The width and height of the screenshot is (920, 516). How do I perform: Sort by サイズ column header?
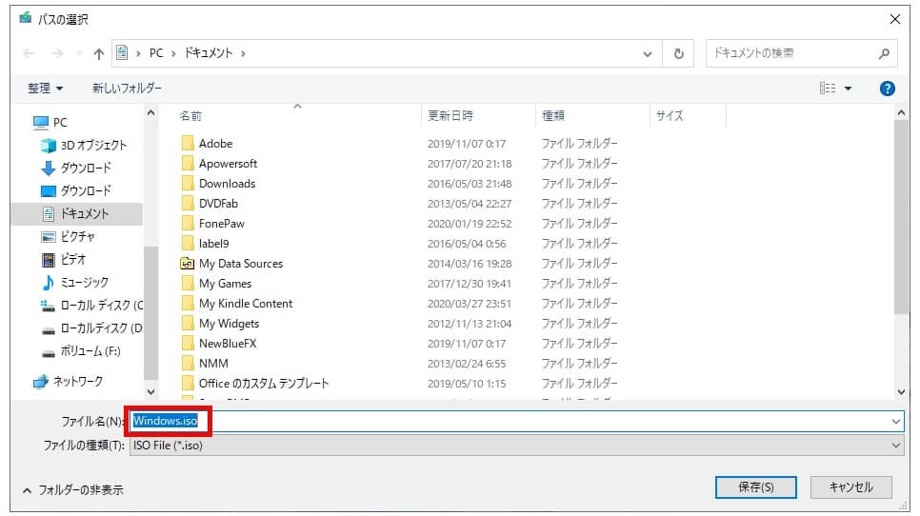click(670, 115)
